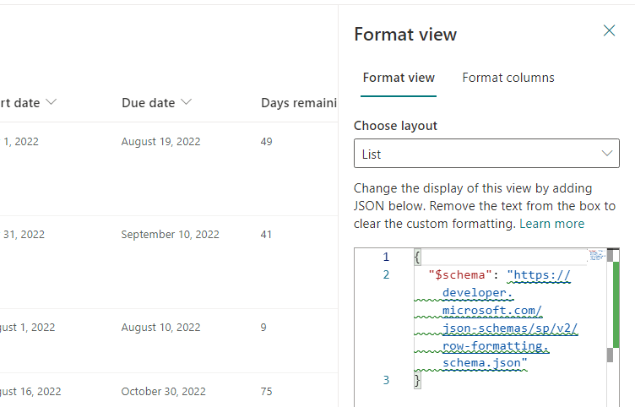Select the October 30, 2022 due date cell
635x407 pixels.
163,391
